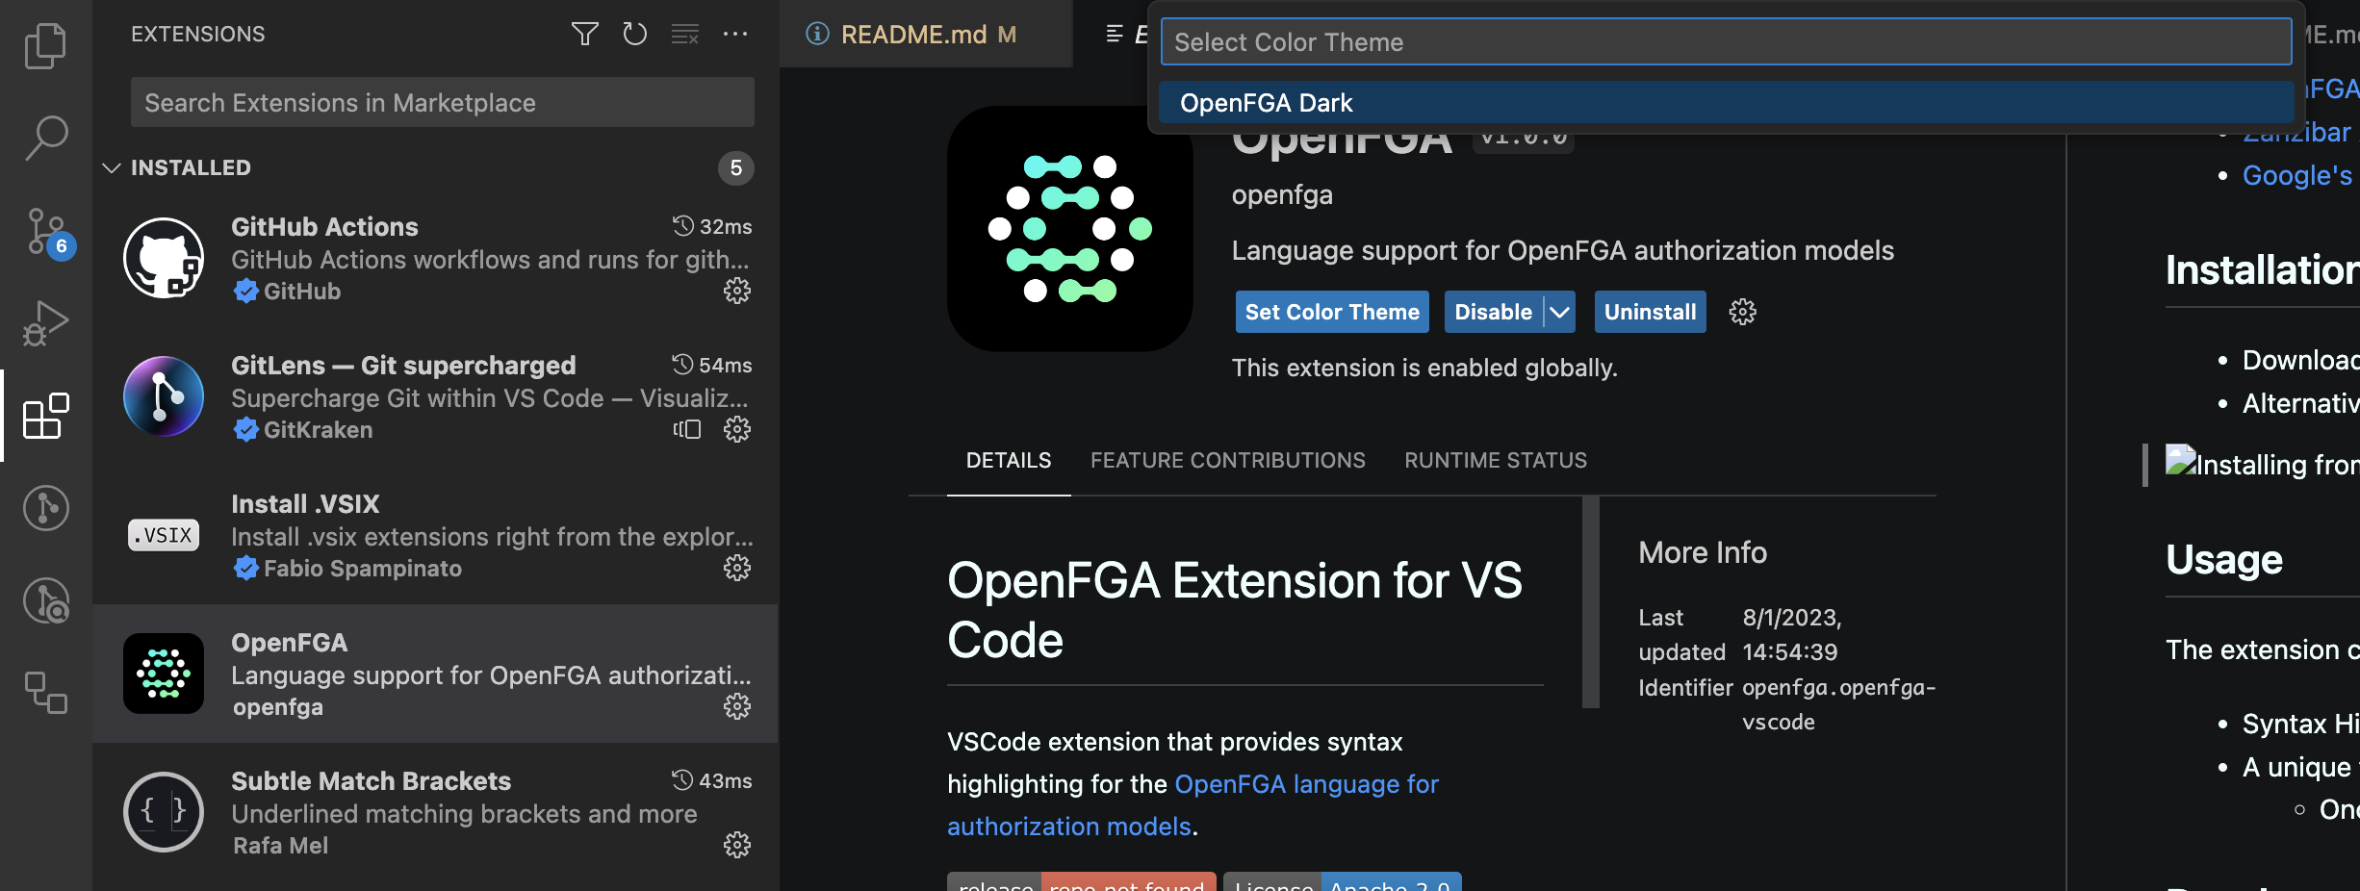Click the GitKraken verified publisher label
The width and height of the screenshot is (2360, 891).
tap(302, 430)
